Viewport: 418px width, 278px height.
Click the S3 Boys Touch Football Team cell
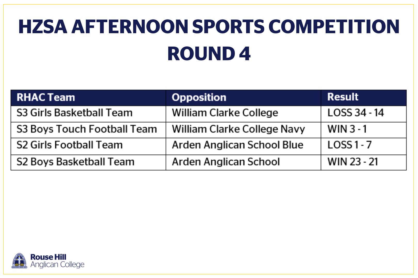[x=88, y=130]
